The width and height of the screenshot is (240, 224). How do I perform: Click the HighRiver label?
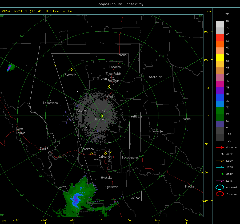click(111, 187)
